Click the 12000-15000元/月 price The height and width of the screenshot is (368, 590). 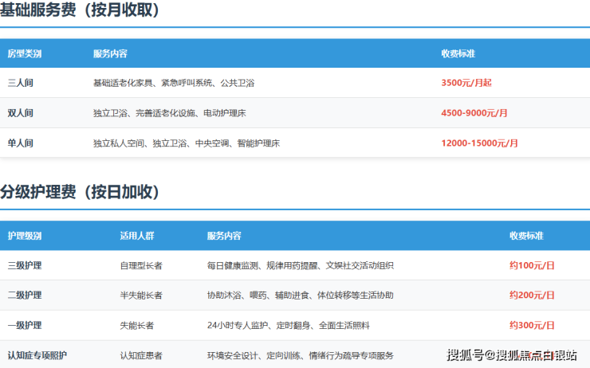(x=479, y=143)
